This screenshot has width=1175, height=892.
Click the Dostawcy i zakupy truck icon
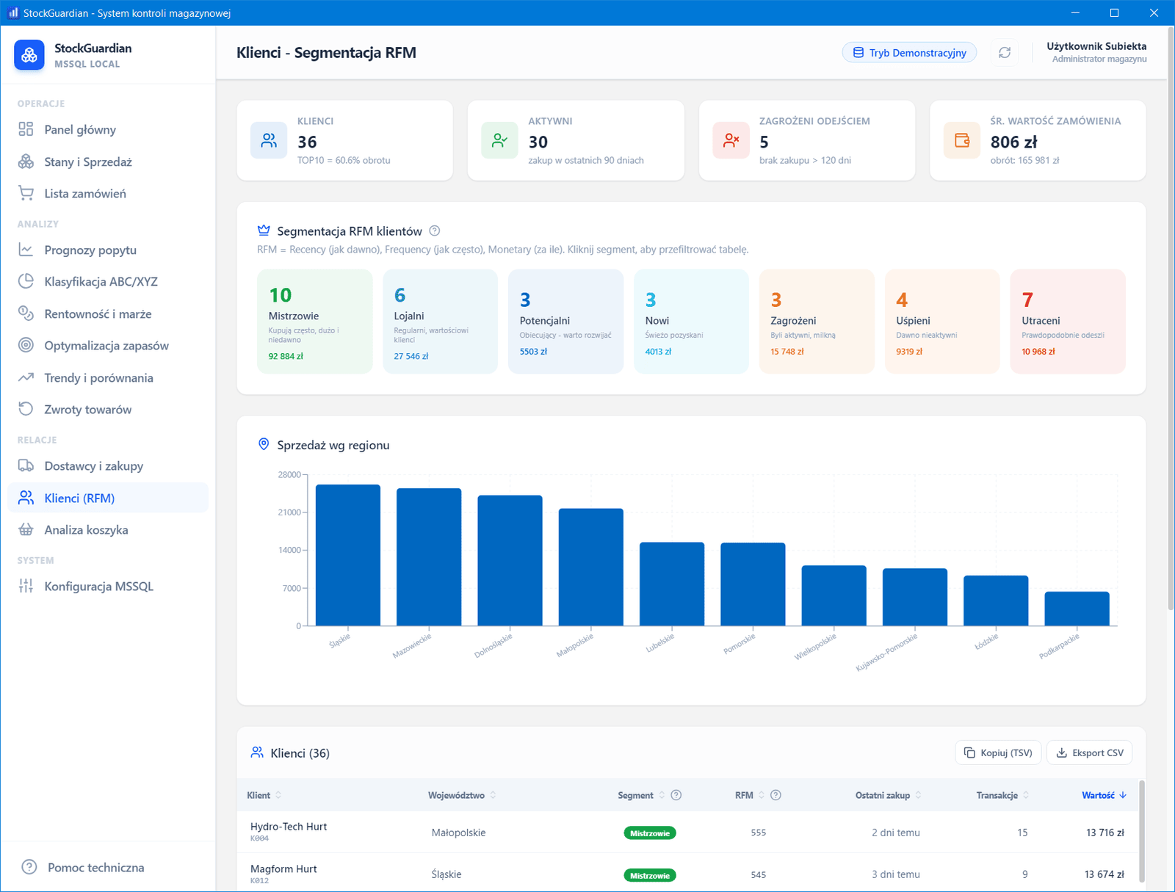(26, 465)
